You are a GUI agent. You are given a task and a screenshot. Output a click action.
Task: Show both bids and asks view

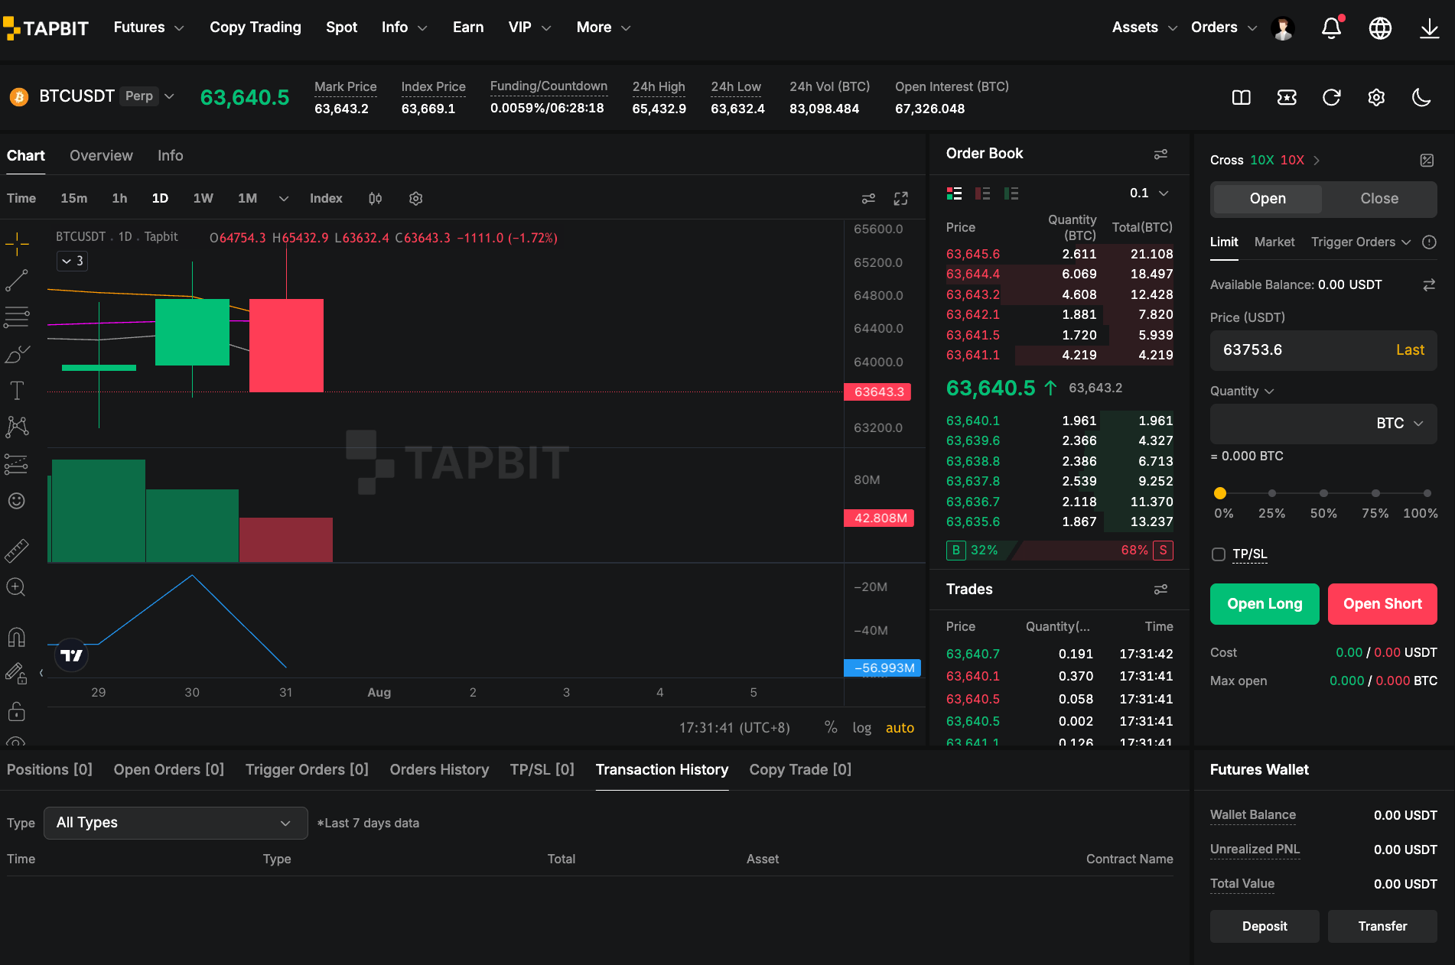pyautogui.click(x=954, y=193)
